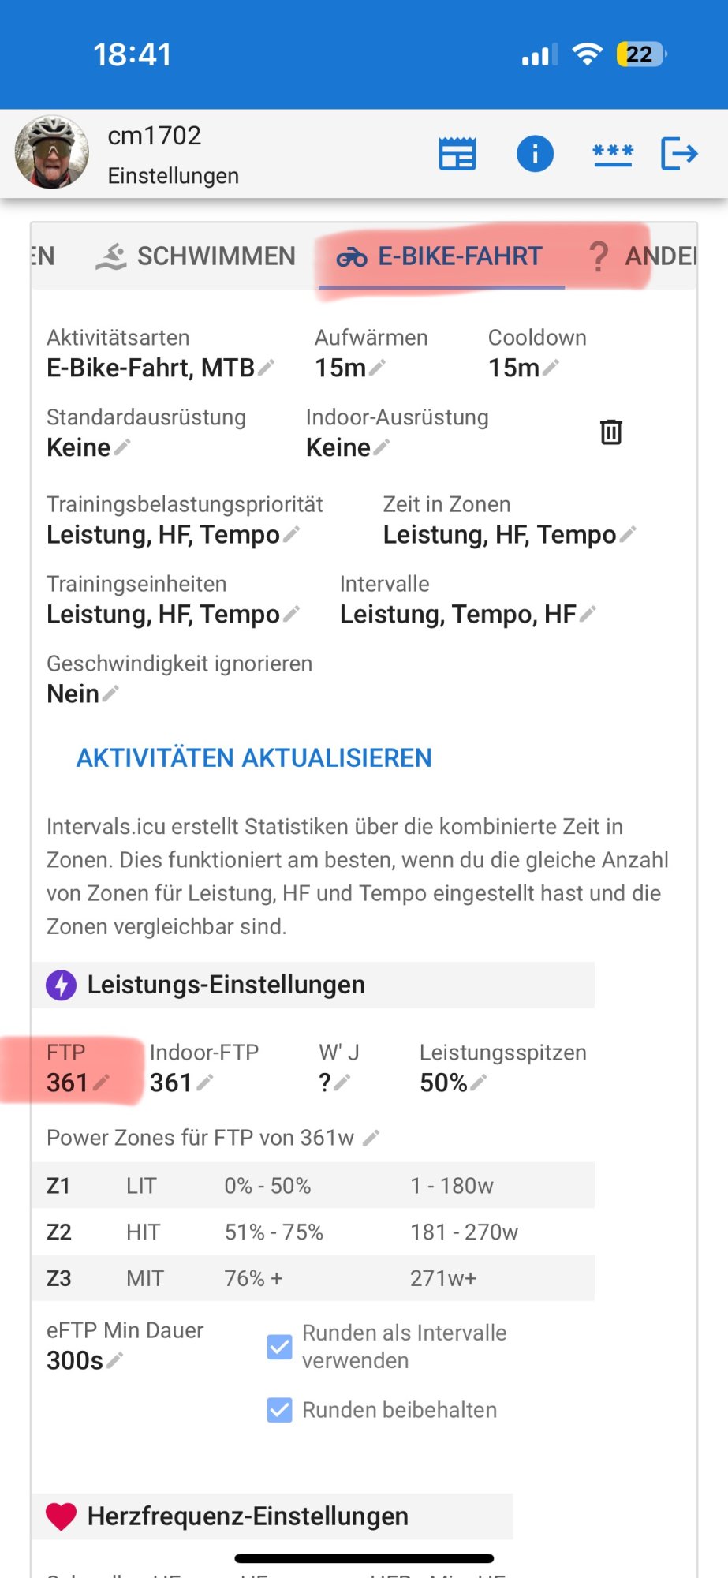Image resolution: width=728 pixels, height=1578 pixels.
Task: Edit FTP value with pencil icon
Action: point(101,1083)
